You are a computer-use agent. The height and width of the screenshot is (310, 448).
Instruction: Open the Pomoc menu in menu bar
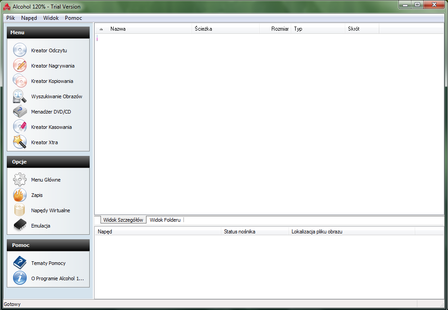pos(73,18)
